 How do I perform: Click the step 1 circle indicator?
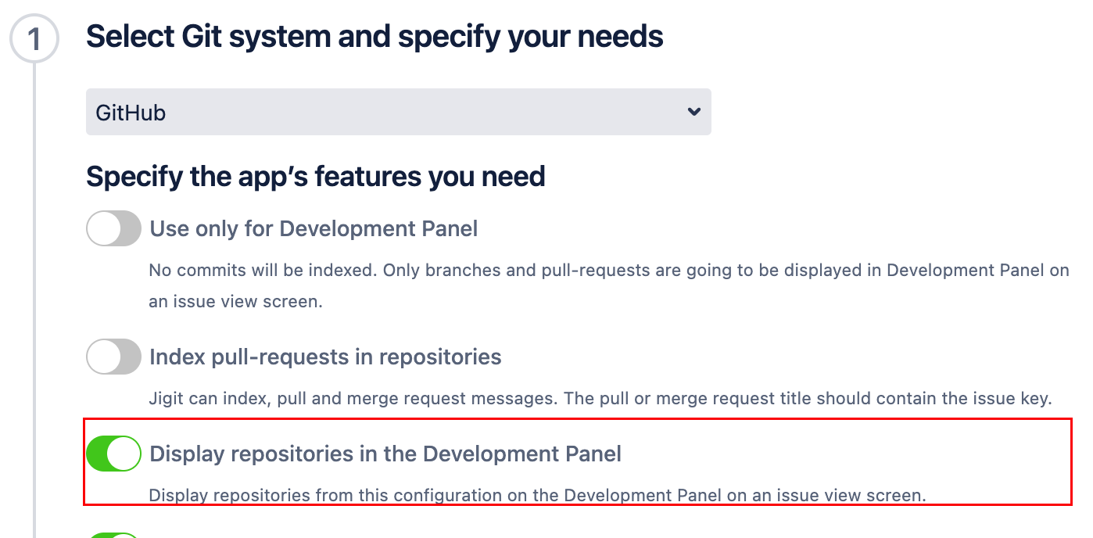[34, 38]
